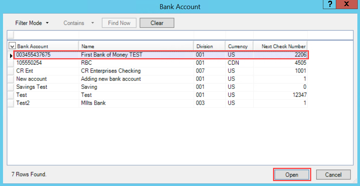Click check number 2206 cell
This screenshot has width=360, height=186.
pos(281,55)
